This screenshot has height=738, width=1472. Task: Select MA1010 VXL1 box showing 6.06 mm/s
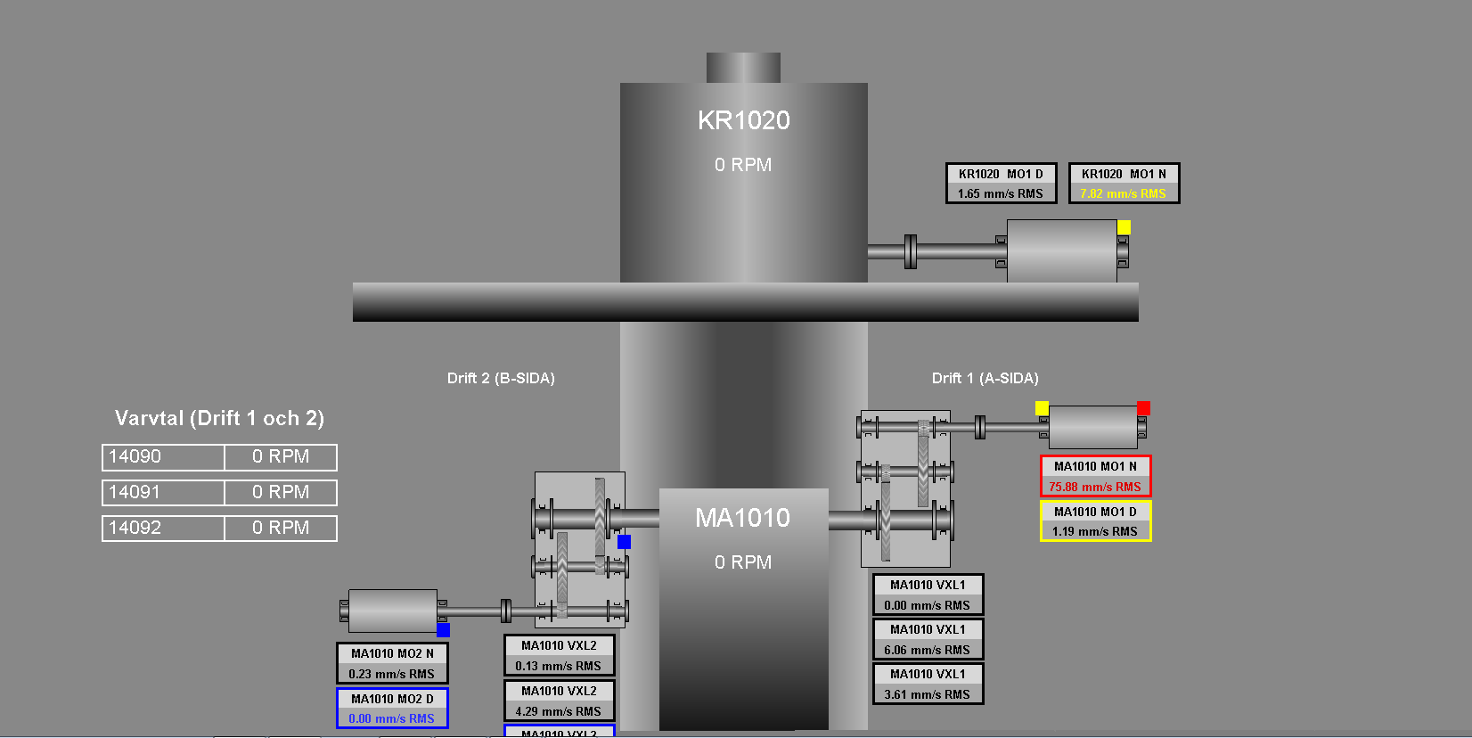[x=928, y=639]
